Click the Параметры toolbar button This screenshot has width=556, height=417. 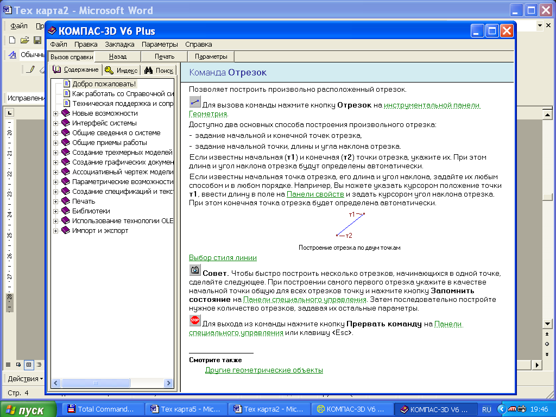point(211,56)
